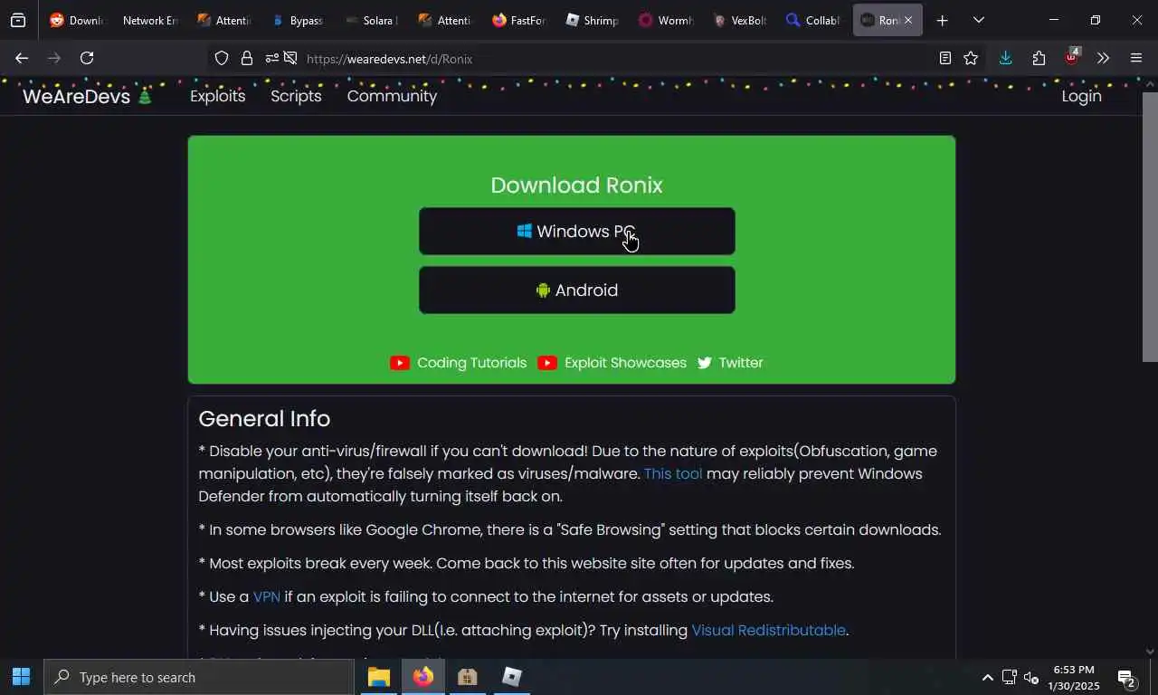Switch to the Shrimp tab

click(592, 20)
